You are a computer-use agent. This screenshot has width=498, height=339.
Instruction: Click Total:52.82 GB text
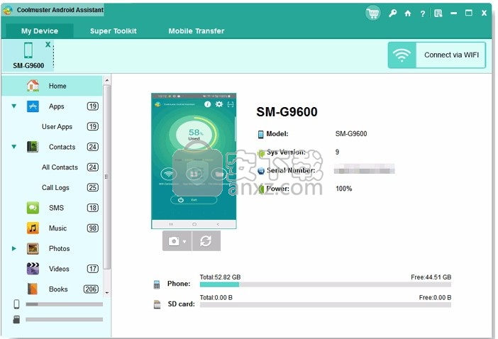coord(220,277)
